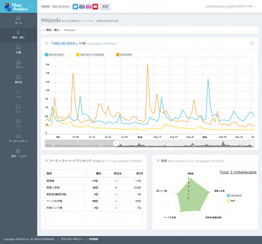The width and height of the screenshot is (262, 244).
Task: Click the purple icon in top bar
Action: [89, 7]
